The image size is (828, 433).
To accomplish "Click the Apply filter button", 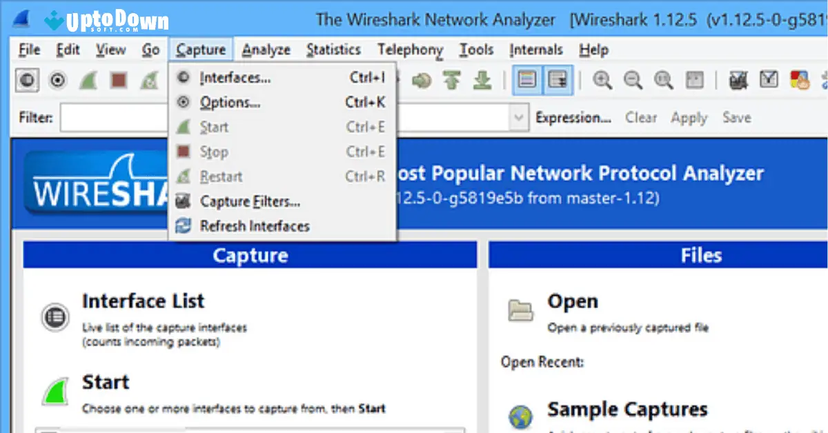I will [688, 117].
